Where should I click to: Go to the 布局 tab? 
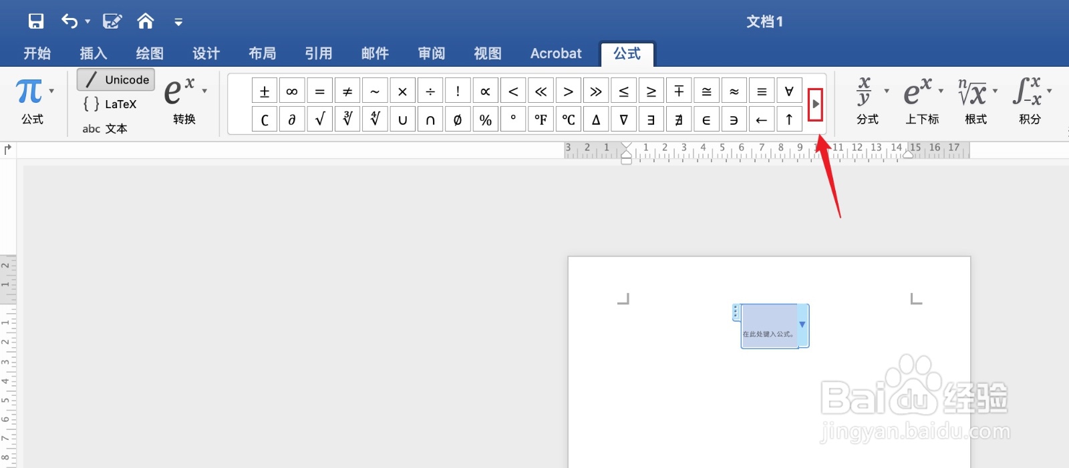coord(263,53)
